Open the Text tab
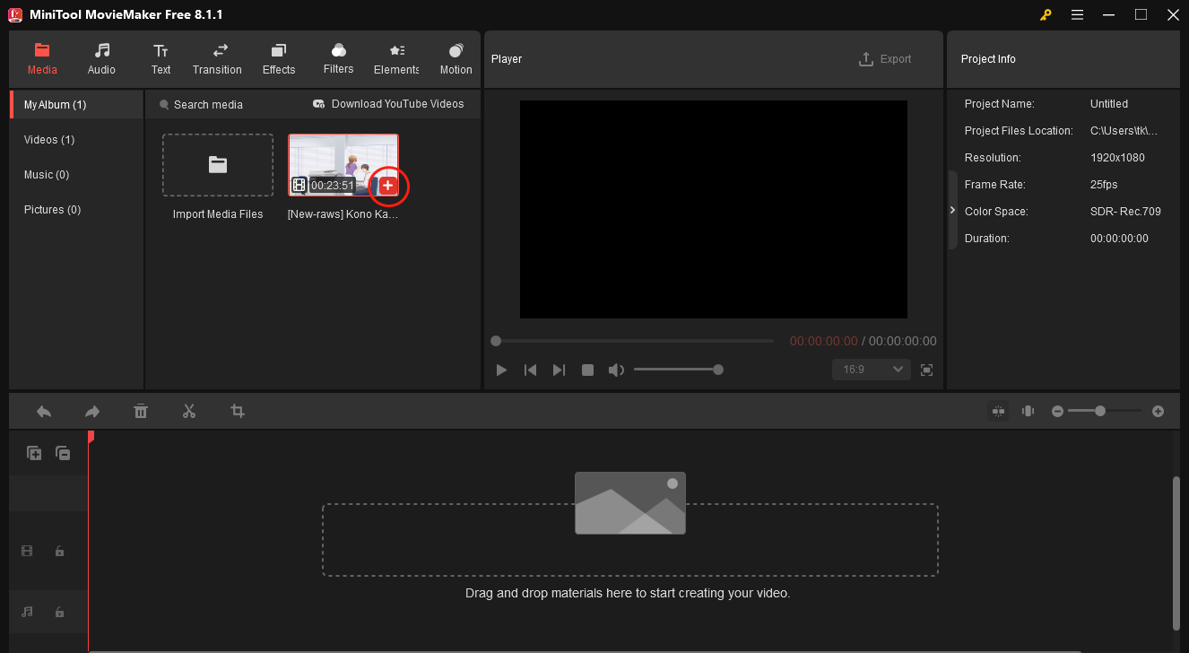The width and height of the screenshot is (1189, 653). point(161,59)
